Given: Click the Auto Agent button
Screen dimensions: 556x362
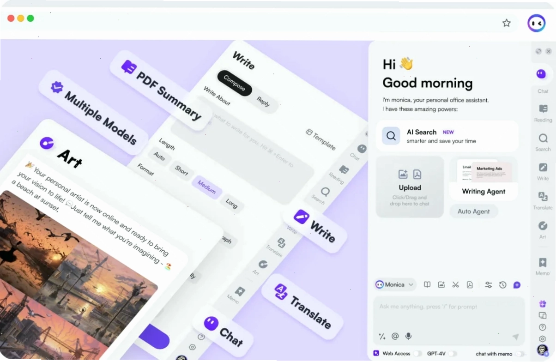Looking at the screenshot, I should coord(474,211).
